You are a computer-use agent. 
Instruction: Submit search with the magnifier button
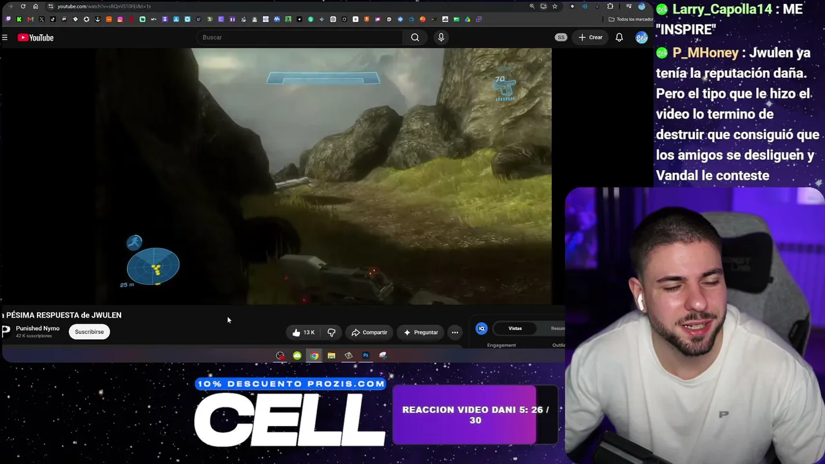click(415, 37)
